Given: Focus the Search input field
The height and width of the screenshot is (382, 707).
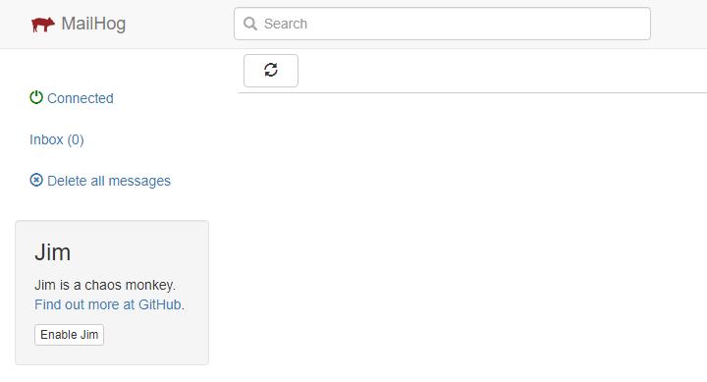Looking at the screenshot, I should pyautogui.click(x=442, y=24).
